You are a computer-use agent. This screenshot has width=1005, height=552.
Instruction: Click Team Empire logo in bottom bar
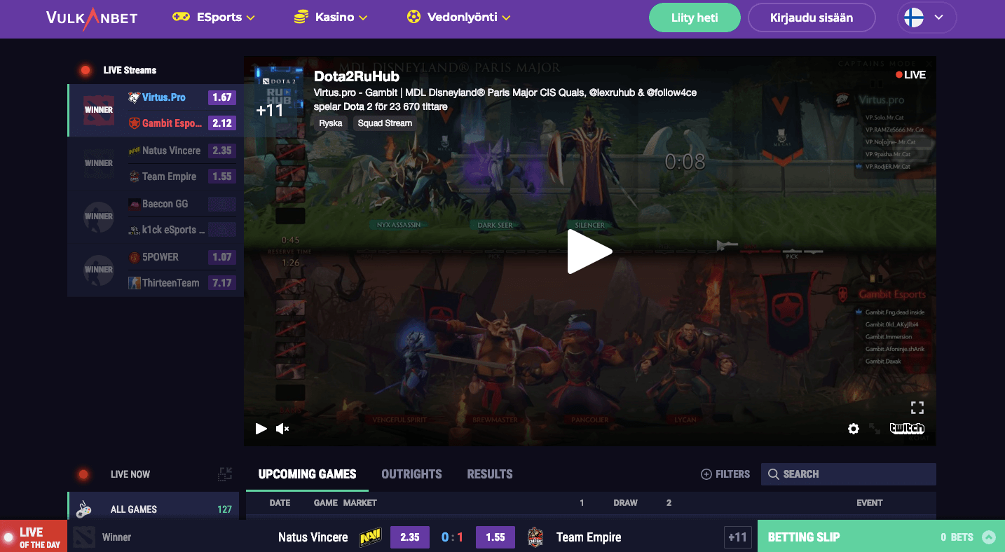coord(535,537)
